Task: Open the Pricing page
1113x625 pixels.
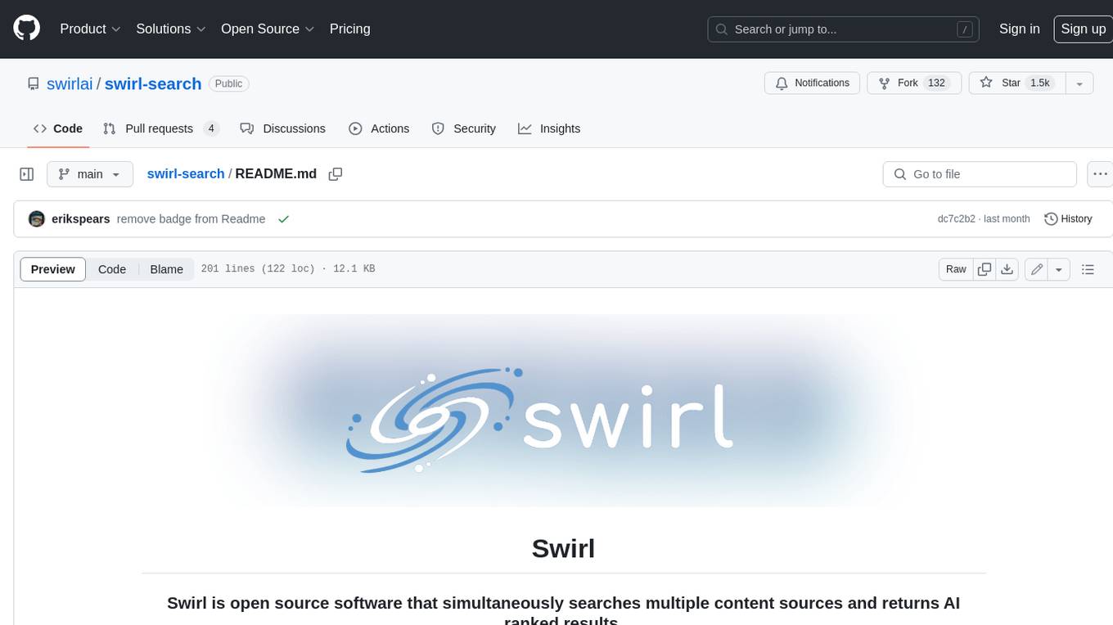Action: point(349,29)
